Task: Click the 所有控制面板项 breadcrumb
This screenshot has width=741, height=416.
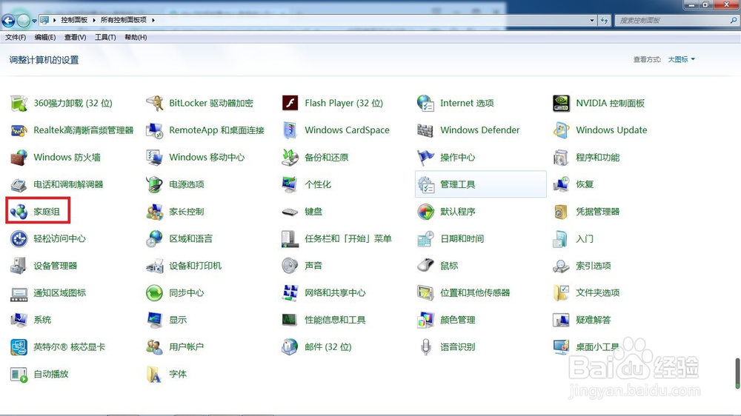Action: (123, 20)
